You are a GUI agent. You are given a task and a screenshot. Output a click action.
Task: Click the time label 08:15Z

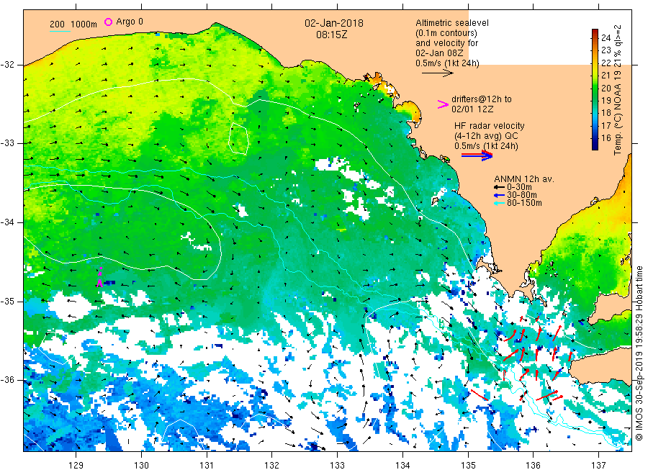click(x=332, y=35)
